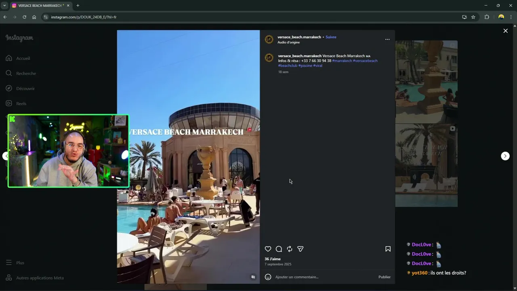Click the Plus hamburger icon
This screenshot has width=517, height=291.
pos(9,263)
